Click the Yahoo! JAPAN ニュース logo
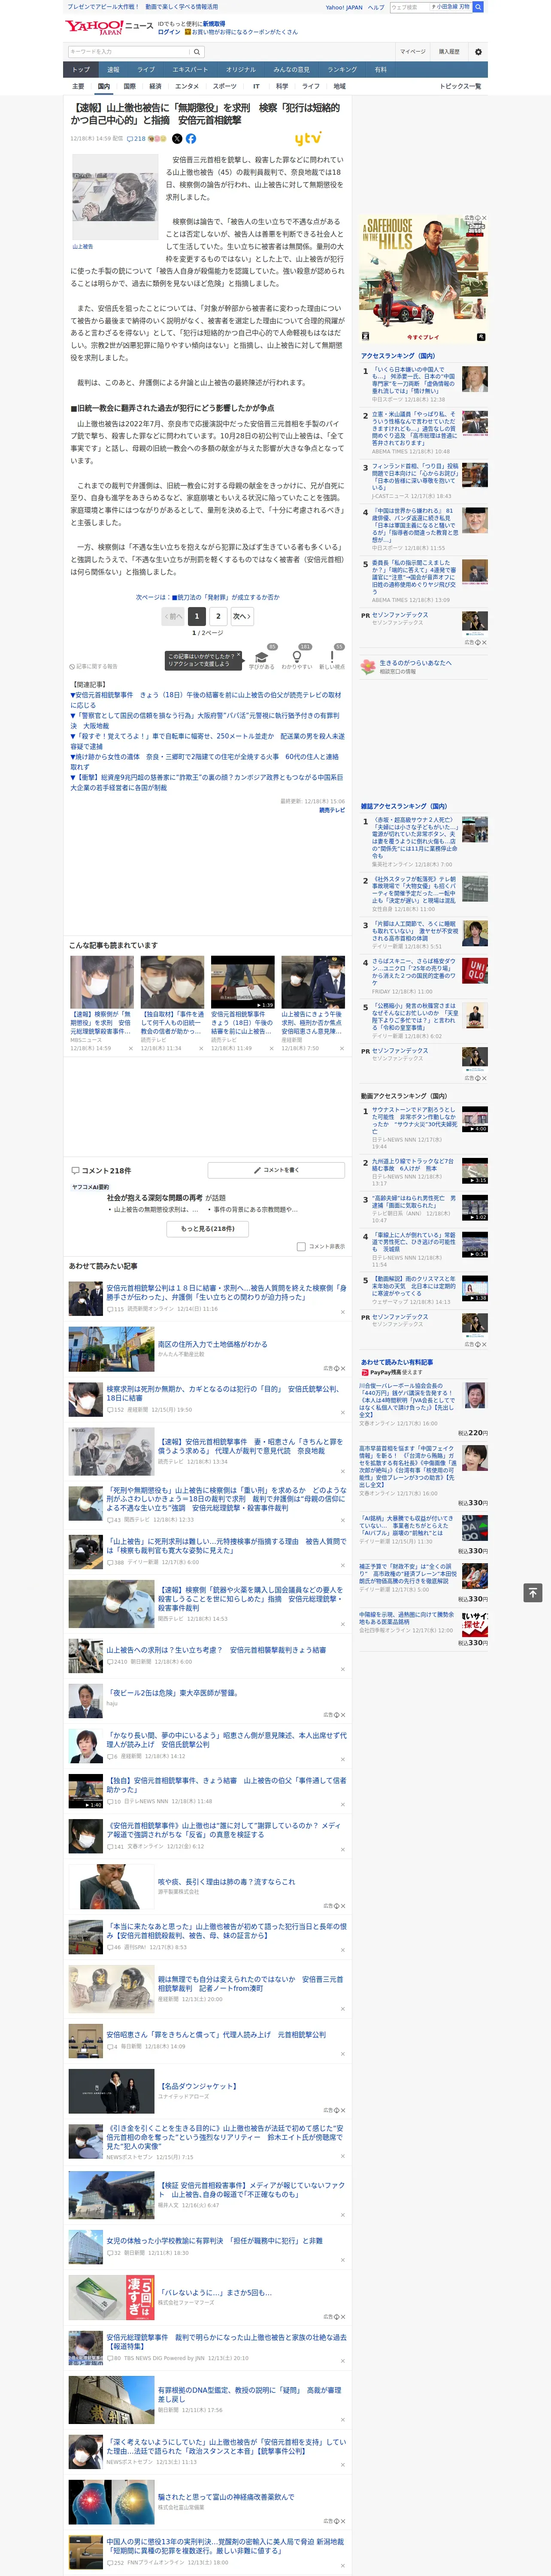Screen dimensions: 551x2576 tap(110, 27)
